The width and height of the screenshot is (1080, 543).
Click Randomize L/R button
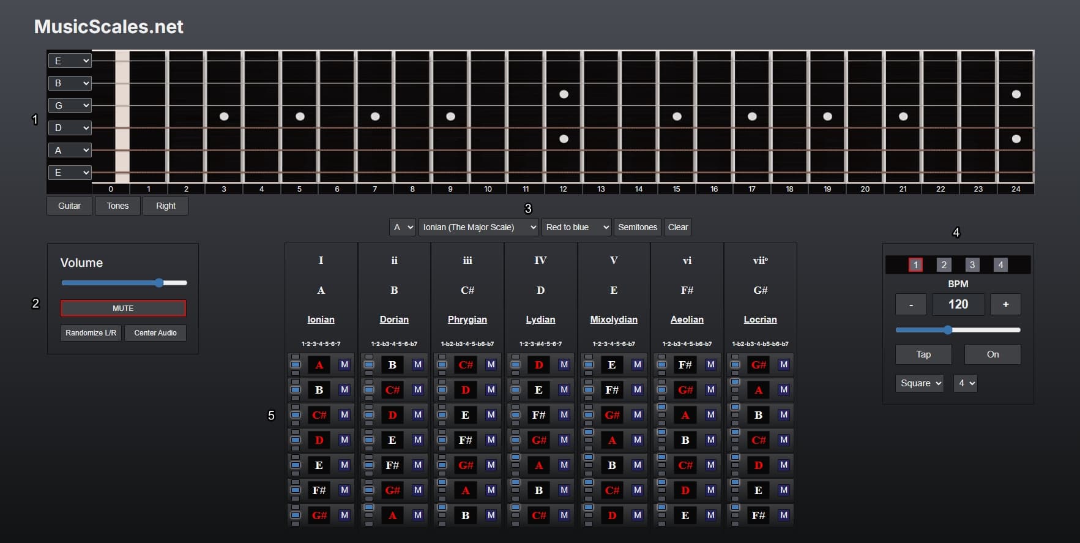(91, 333)
